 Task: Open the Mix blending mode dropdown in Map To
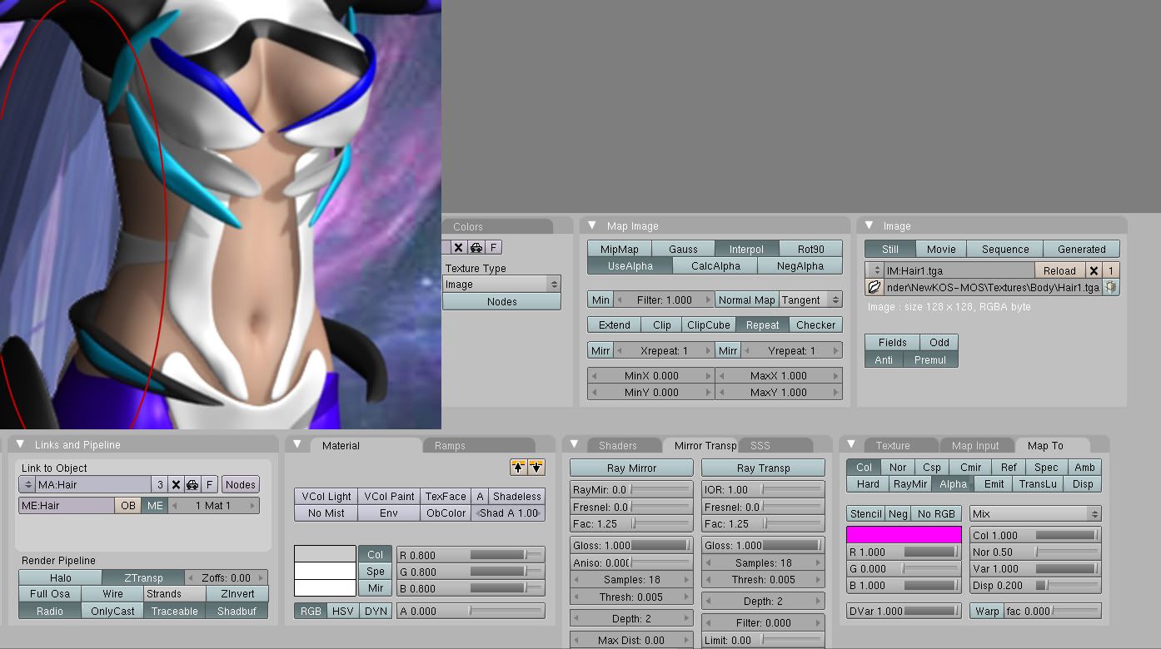(x=1035, y=513)
